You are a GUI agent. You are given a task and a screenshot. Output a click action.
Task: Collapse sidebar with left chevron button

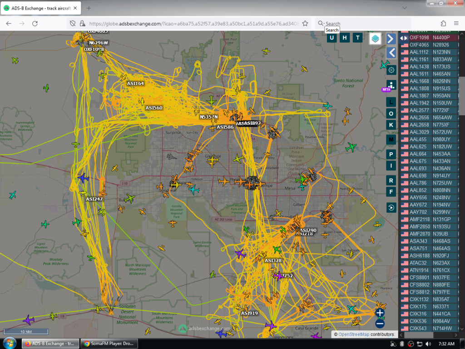click(x=391, y=53)
